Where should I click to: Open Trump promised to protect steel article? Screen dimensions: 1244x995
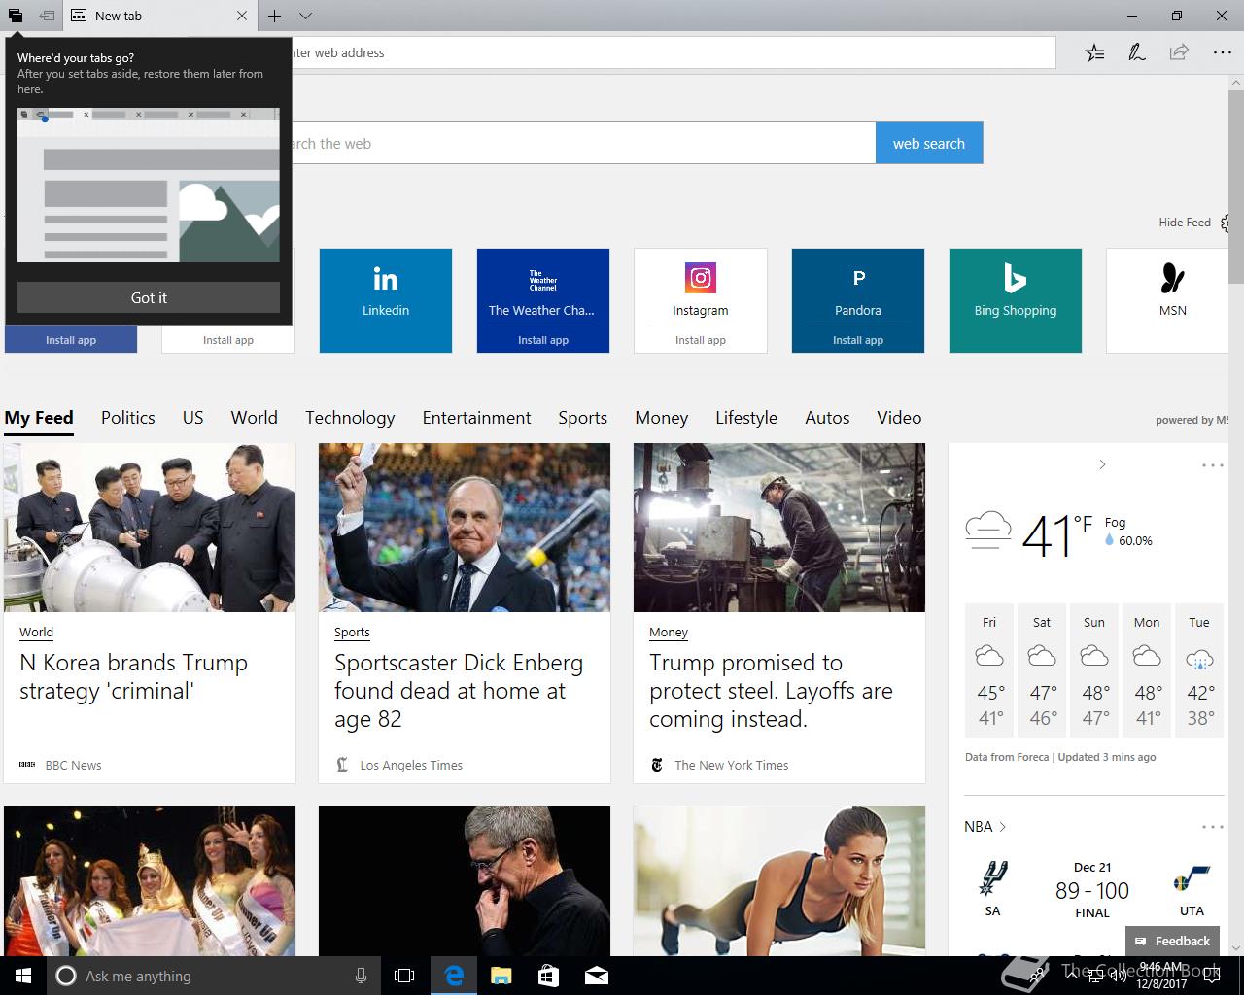click(771, 691)
